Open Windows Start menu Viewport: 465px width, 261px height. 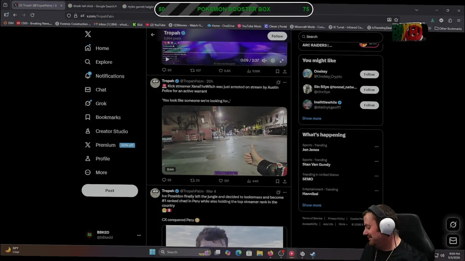click(x=152, y=252)
